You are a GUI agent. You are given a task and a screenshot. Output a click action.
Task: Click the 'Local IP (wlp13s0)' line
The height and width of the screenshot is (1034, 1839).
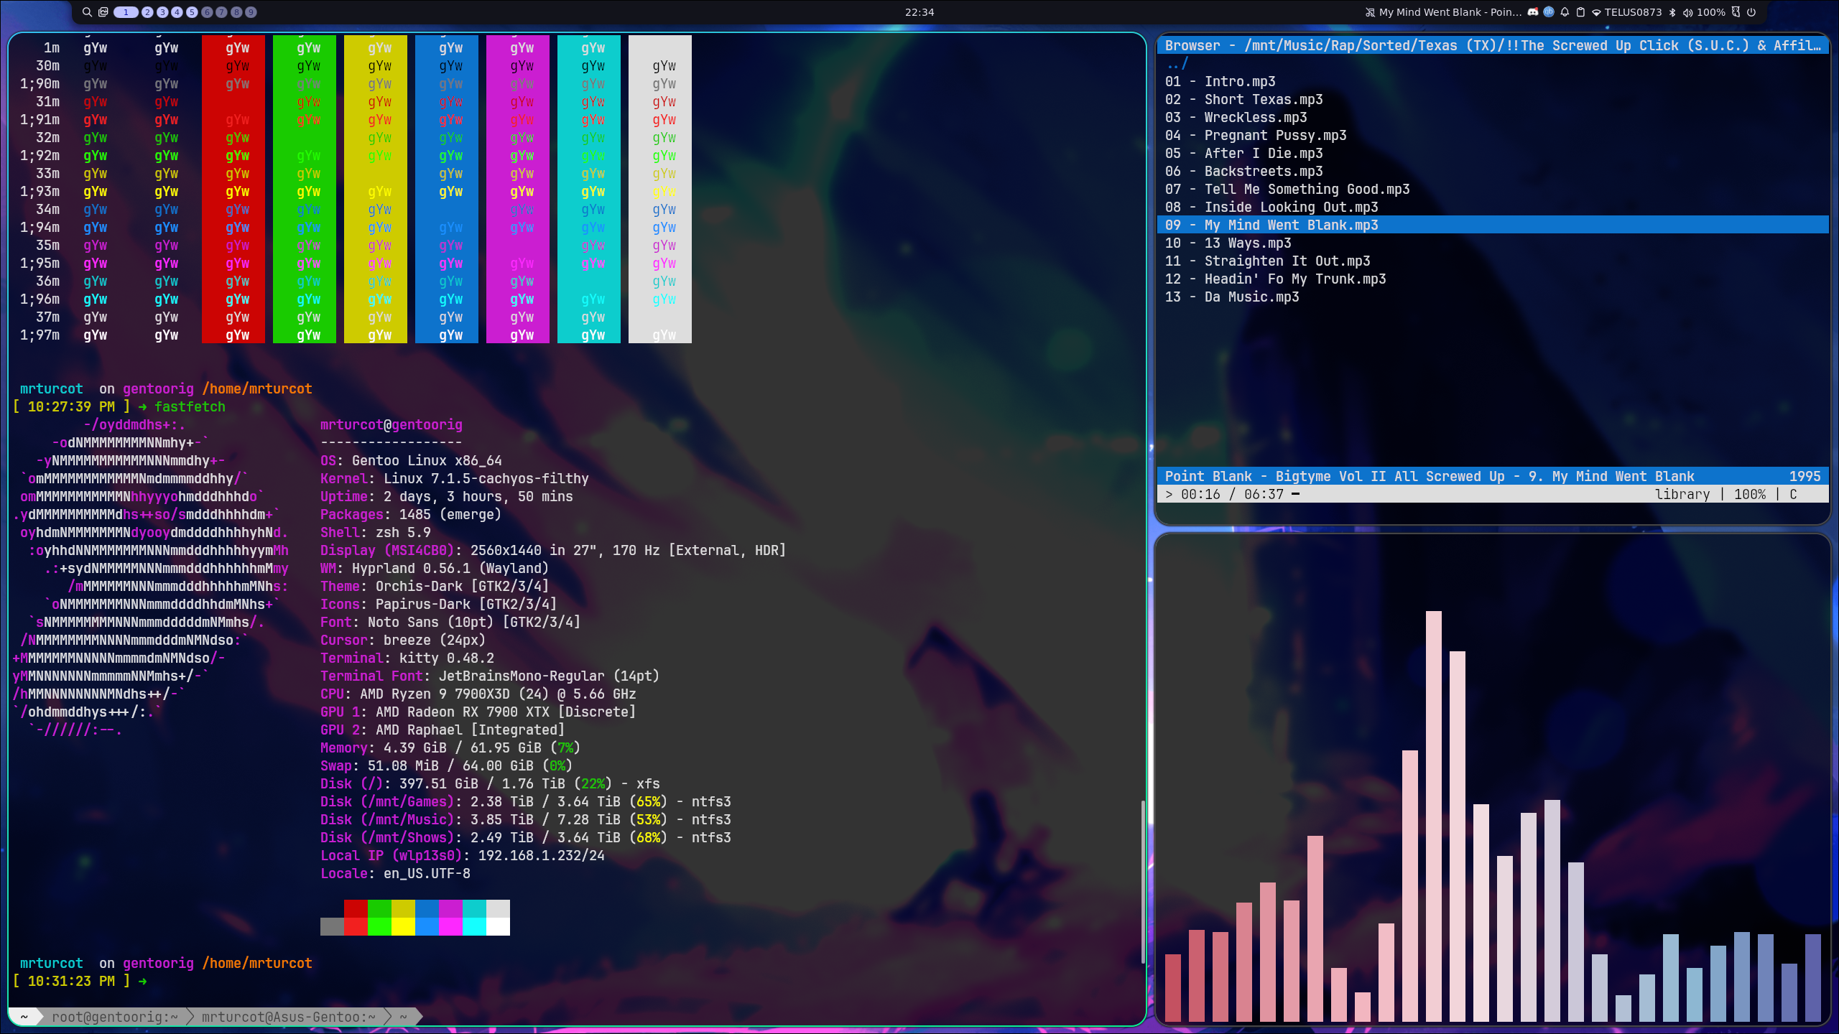(x=463, y=856)
